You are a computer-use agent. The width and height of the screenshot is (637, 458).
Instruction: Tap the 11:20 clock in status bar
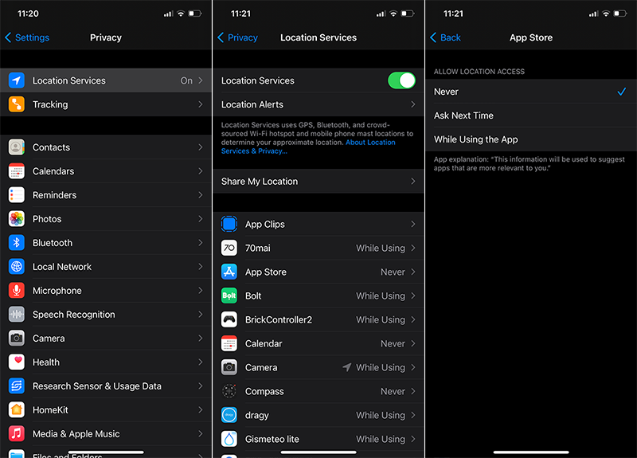pos(28,14)
